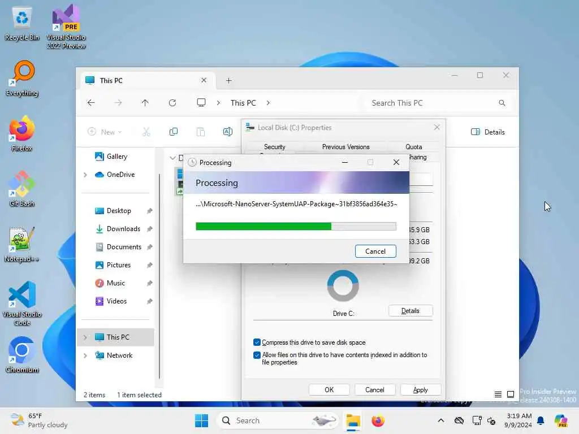Collapse the devices group chevron

click(x=172, y=158)
